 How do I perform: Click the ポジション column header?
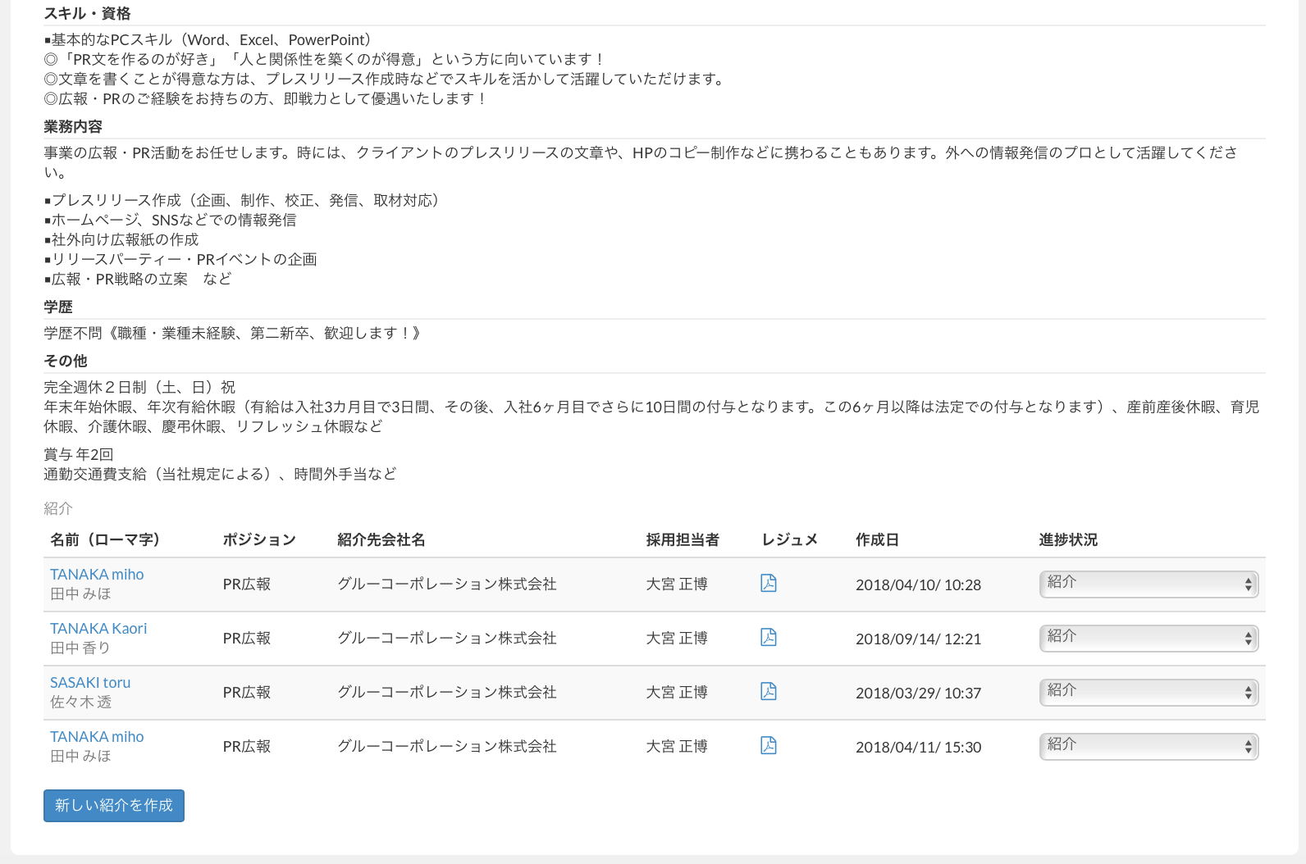259,539
